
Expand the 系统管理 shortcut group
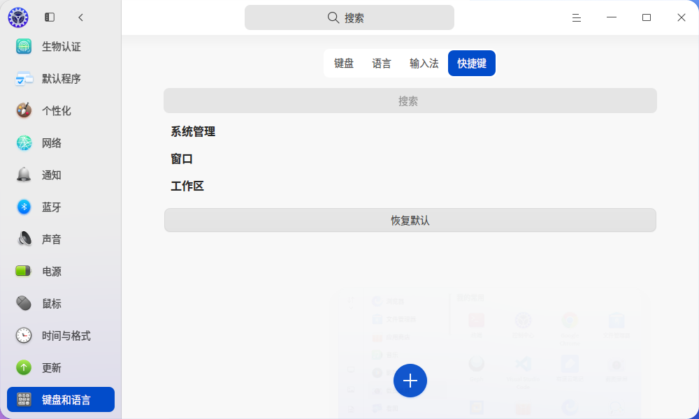(193, 131)
